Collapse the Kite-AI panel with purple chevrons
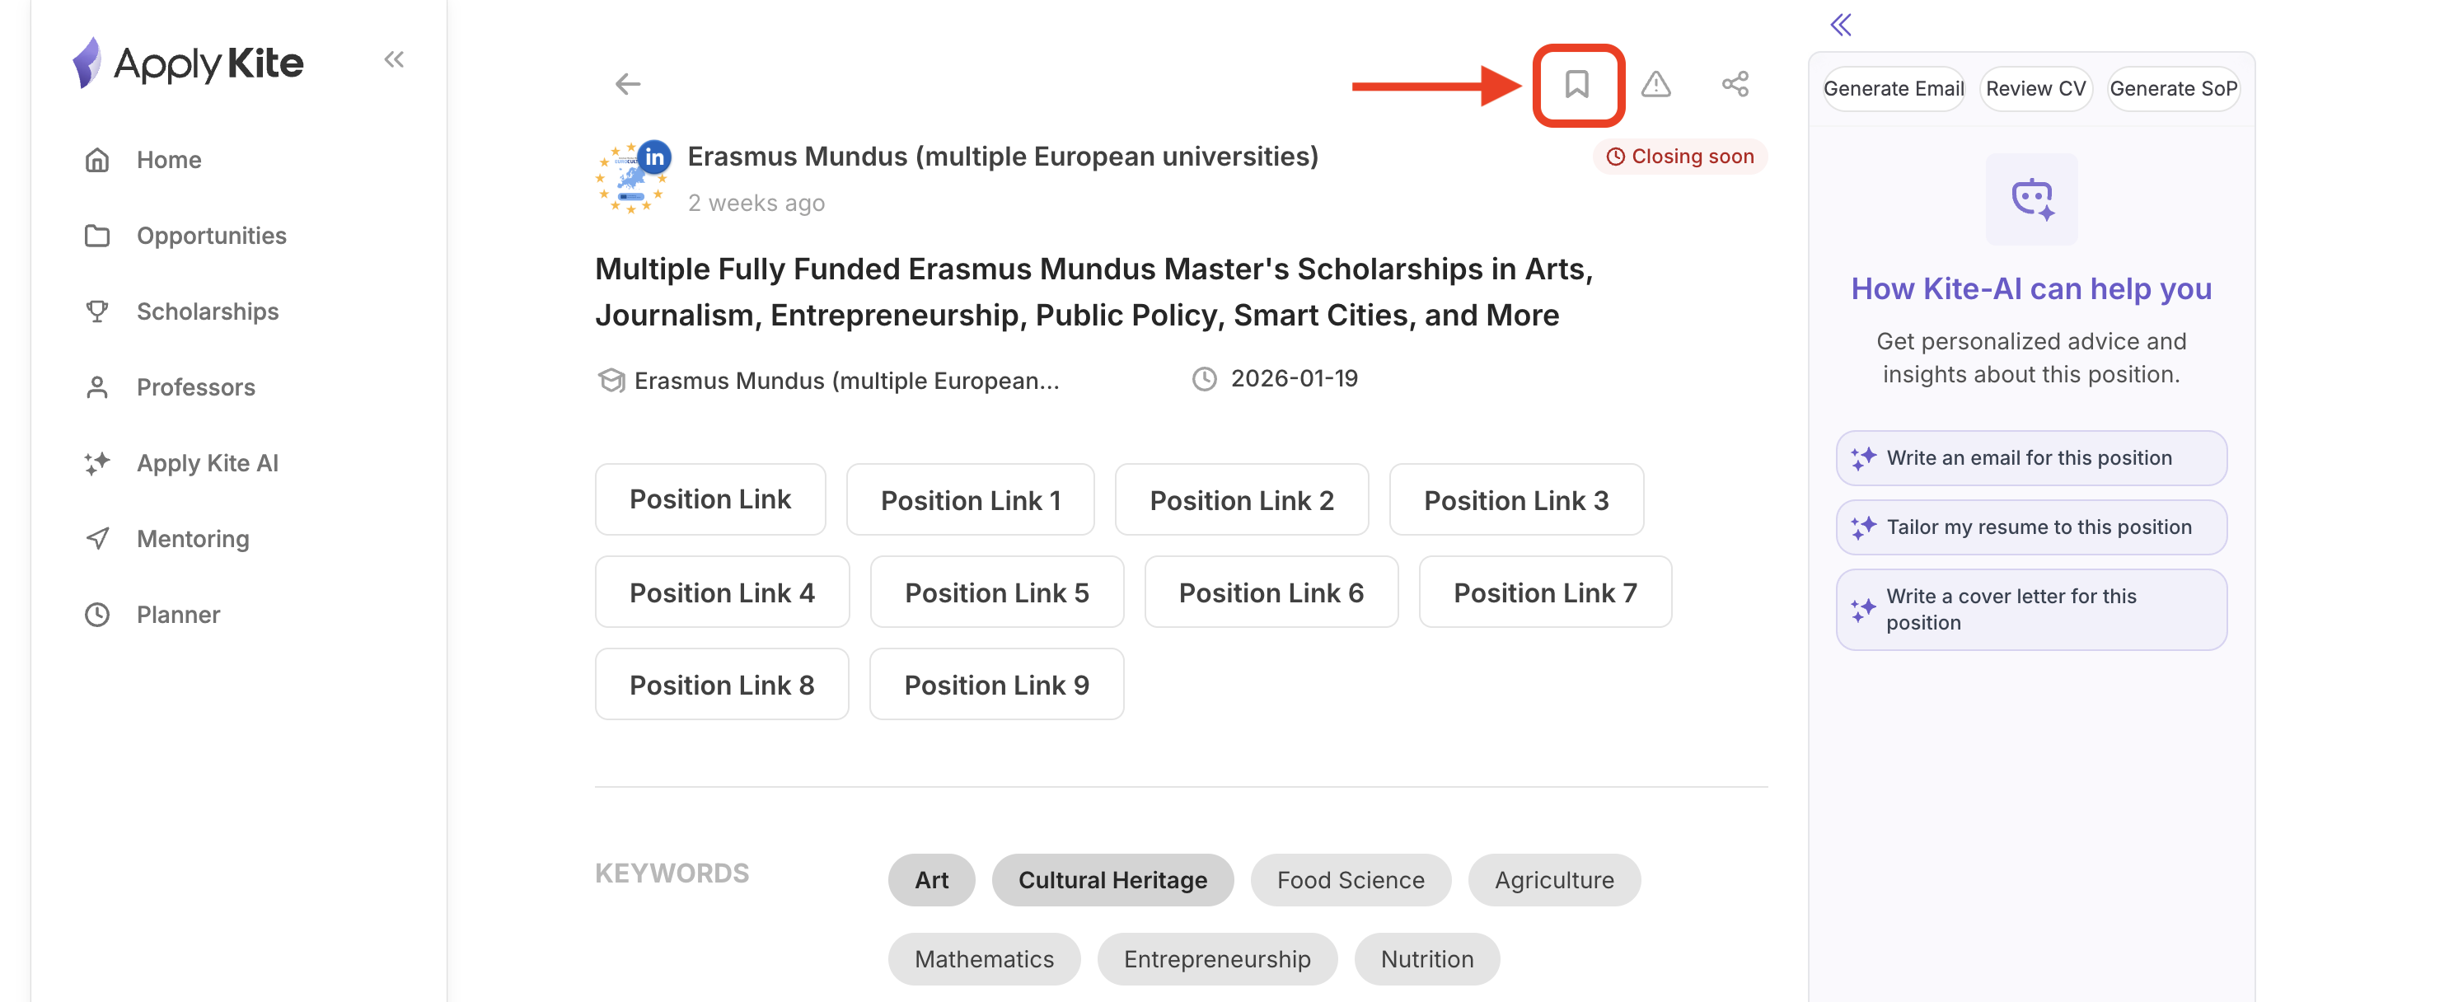 click(x=1841, y=25)
